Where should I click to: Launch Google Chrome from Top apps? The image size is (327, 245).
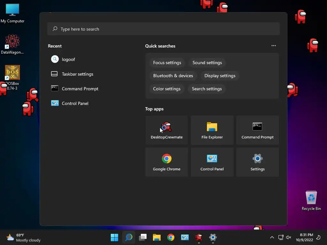[x=167, y=162]
